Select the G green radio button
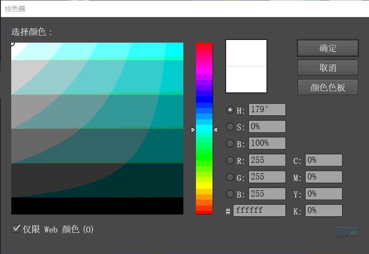 click(x=230, y=177)
